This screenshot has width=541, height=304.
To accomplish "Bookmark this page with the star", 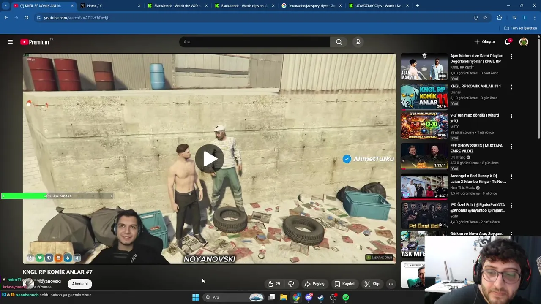I will (x=485, y=18).
